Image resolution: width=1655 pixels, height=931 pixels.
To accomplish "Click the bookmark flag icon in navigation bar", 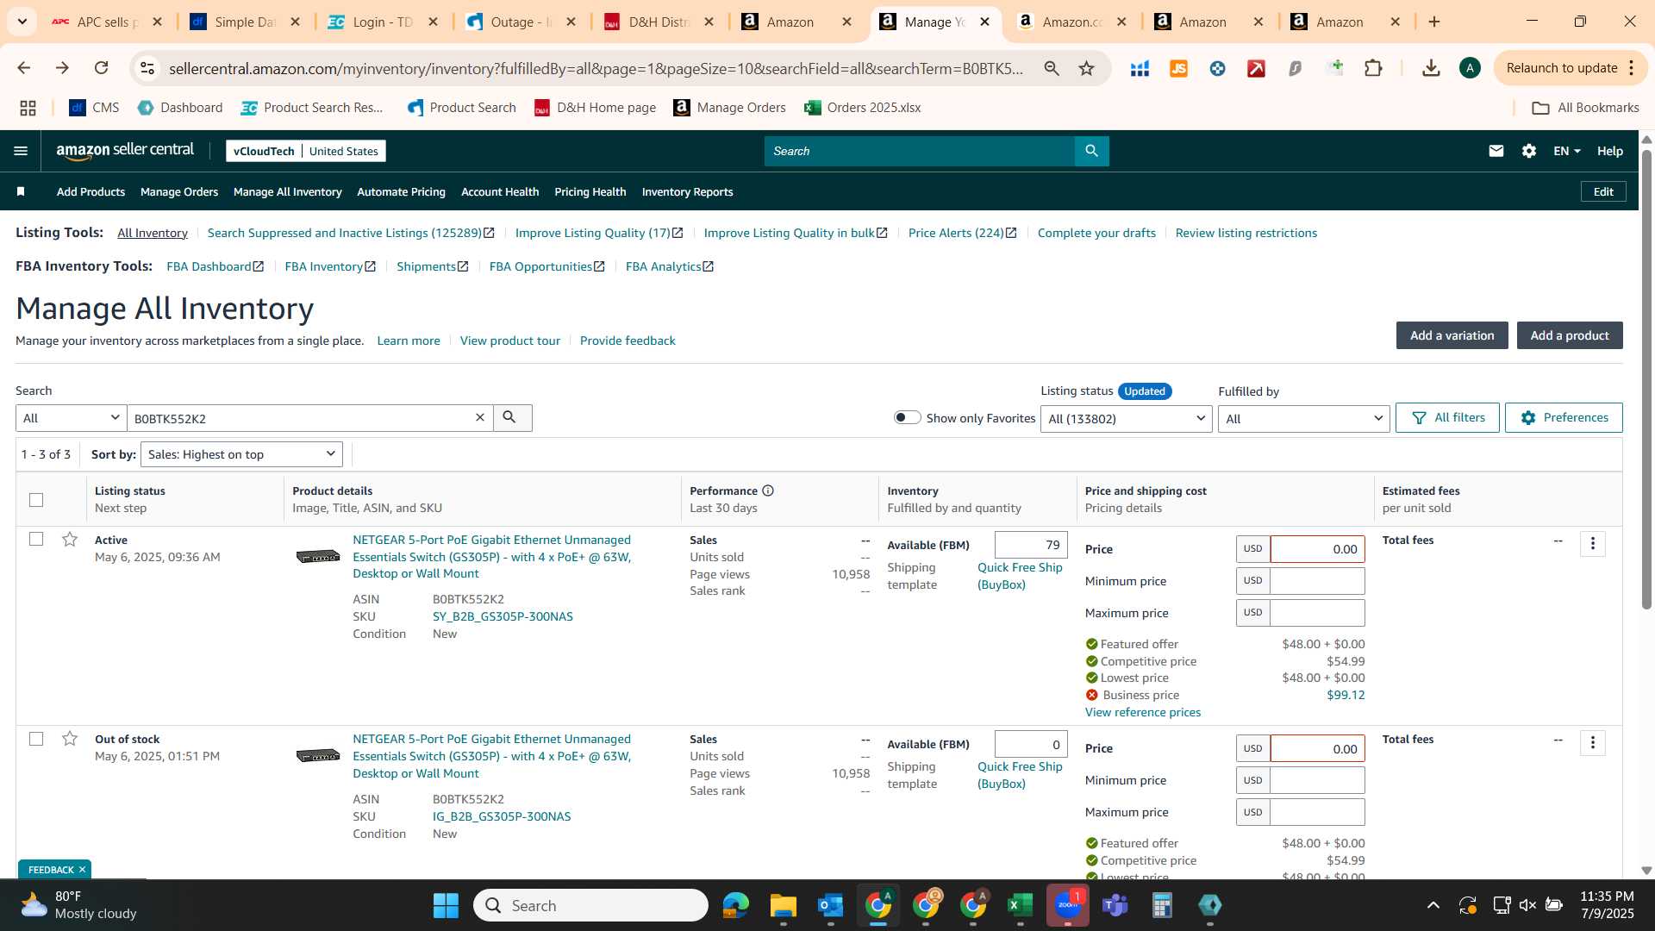I will (21, 191).
